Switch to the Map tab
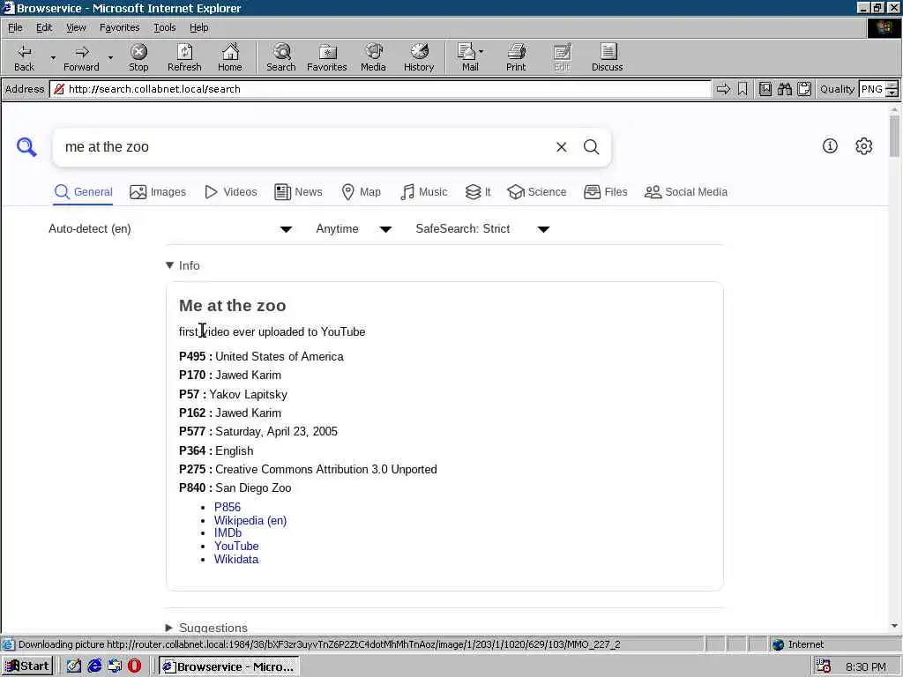The image size is (903, 677). (361, 191)
